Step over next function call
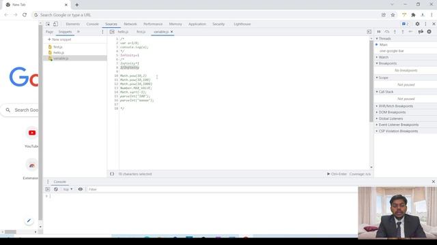The image size is (437, 245). [387, 32]
